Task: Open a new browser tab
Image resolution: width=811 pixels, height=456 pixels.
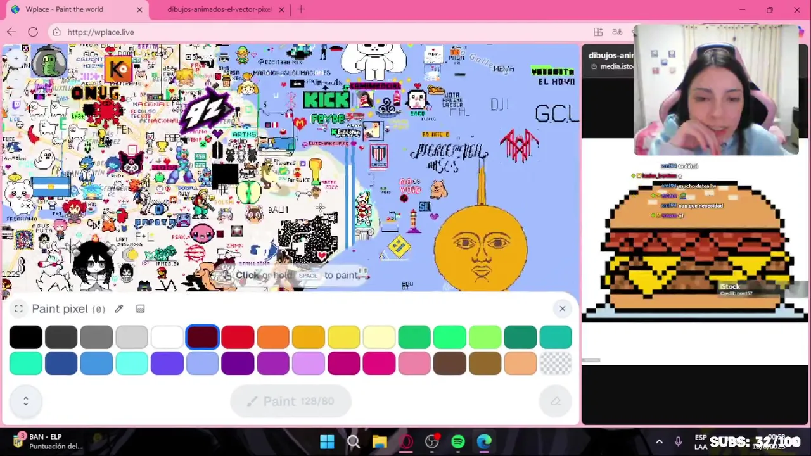Action: (x=301, y=9)
